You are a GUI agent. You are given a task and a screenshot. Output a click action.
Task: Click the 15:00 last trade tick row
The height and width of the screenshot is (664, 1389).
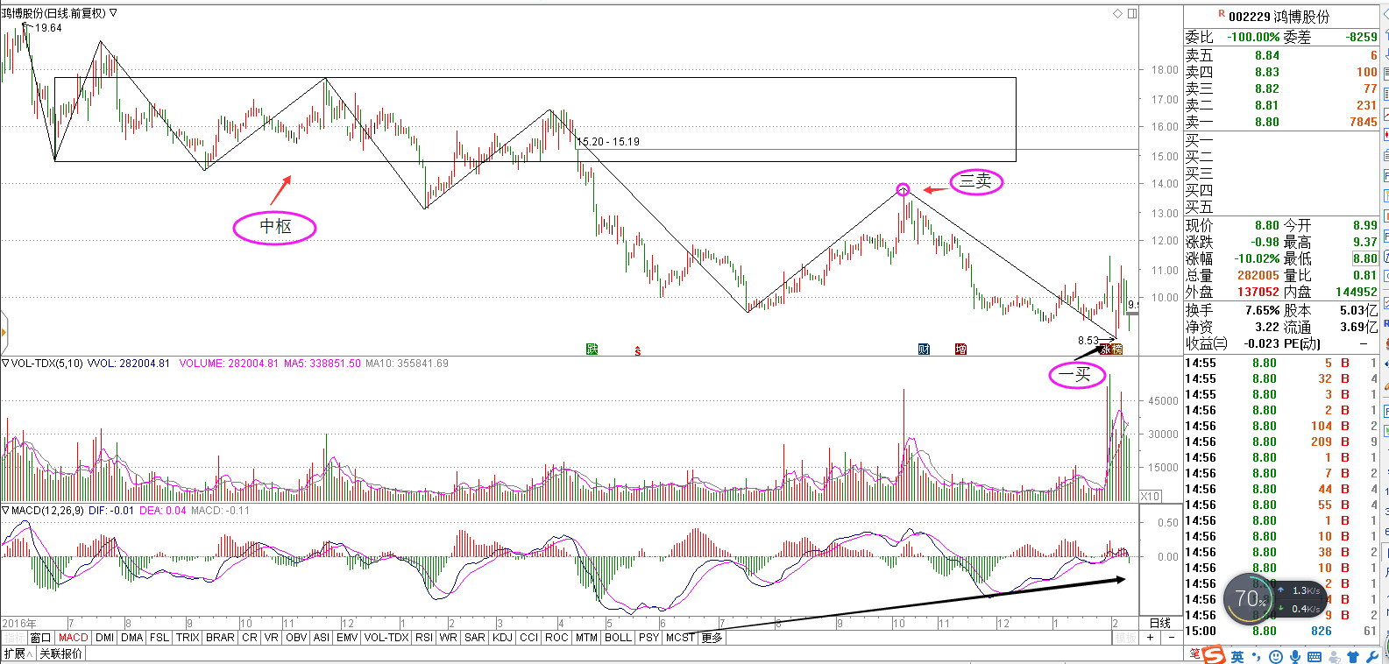pyautogui.click(x=1281, y=631)
